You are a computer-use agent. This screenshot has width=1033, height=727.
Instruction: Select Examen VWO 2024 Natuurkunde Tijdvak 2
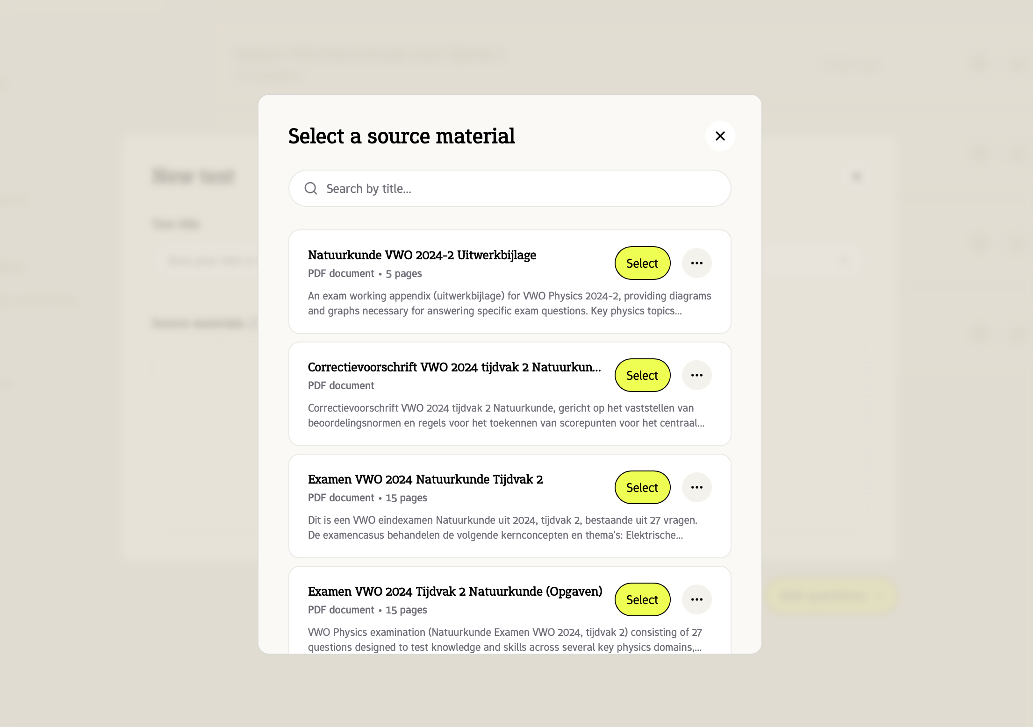642,487
